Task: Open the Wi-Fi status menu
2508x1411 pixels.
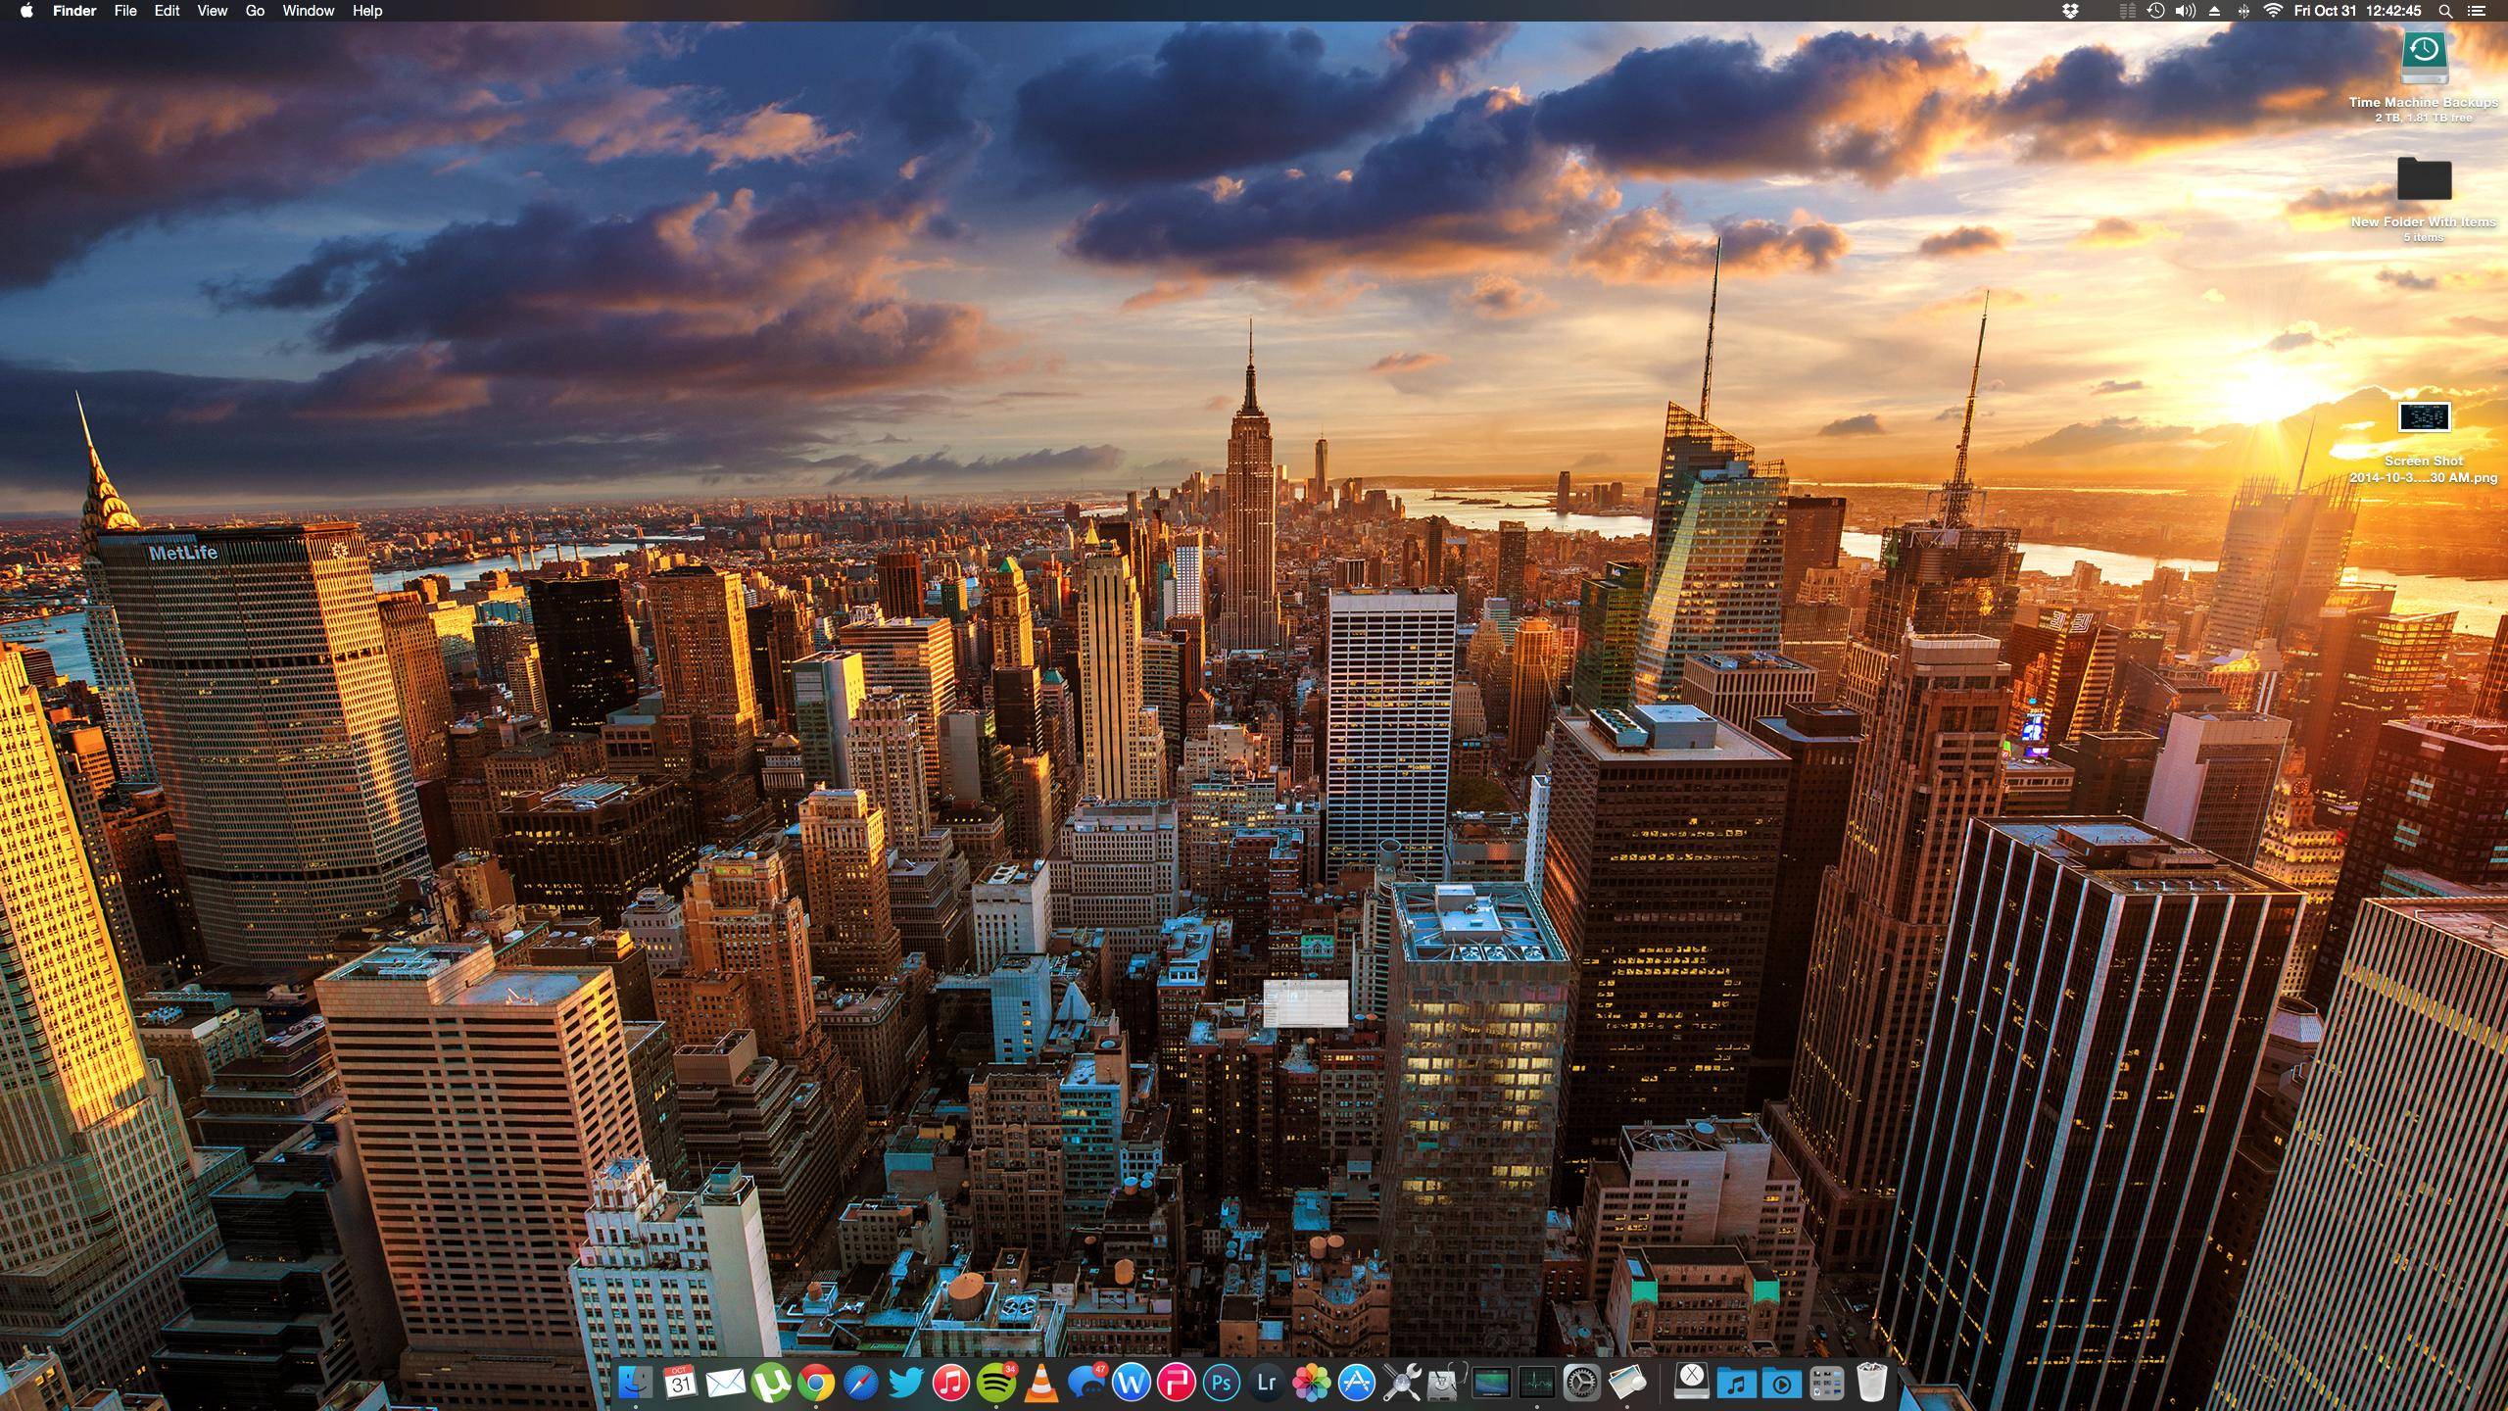Action: click(x=2273, y=11)
